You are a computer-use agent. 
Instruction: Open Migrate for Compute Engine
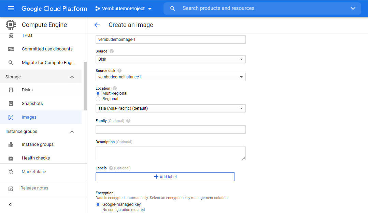click(48, 63)
